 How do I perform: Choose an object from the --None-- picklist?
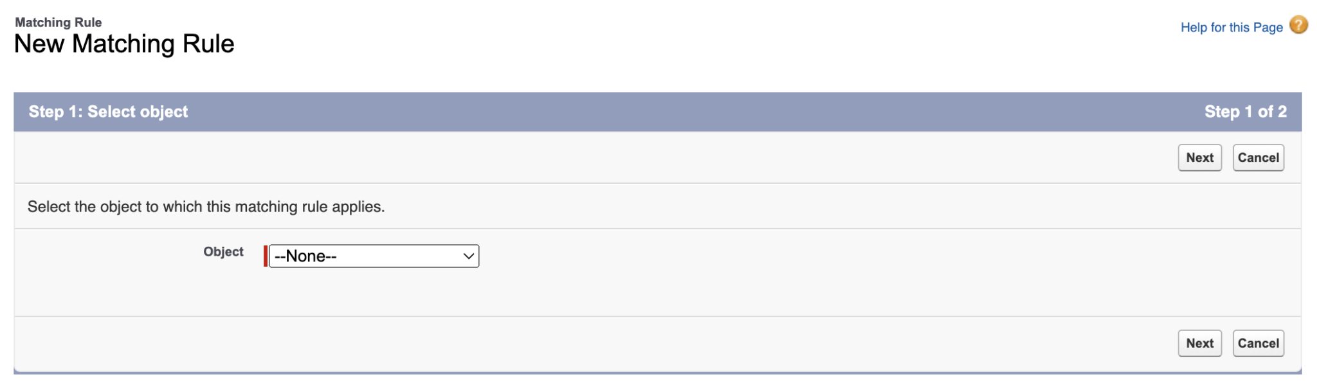(374, 256)
